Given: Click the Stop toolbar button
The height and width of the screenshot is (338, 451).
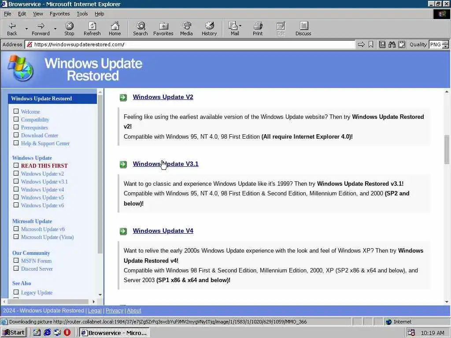Looking at the screenshot, I should point(69,29).
